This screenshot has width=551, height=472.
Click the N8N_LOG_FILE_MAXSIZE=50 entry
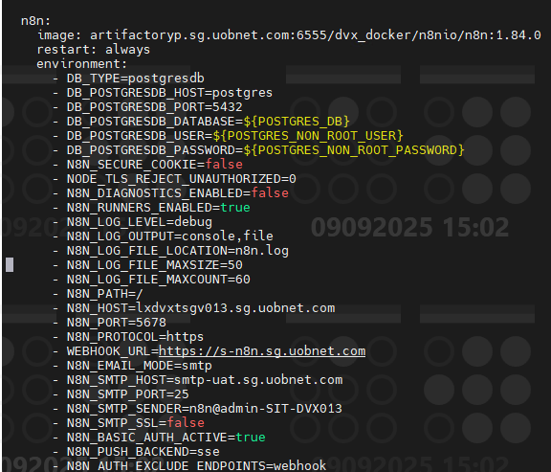point(155,265)
